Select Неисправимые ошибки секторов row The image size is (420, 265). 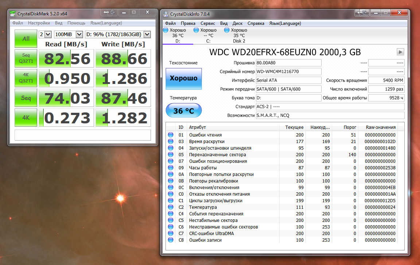pos(282,227)
